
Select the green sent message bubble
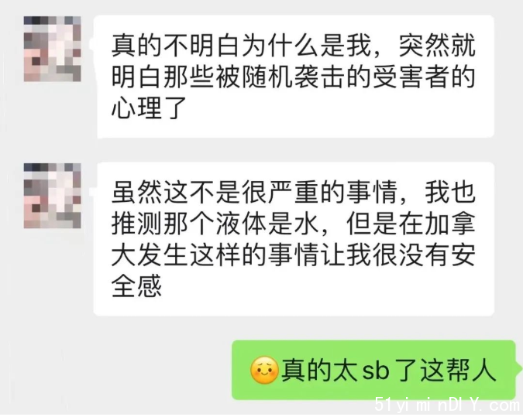(x=374, y=370)
